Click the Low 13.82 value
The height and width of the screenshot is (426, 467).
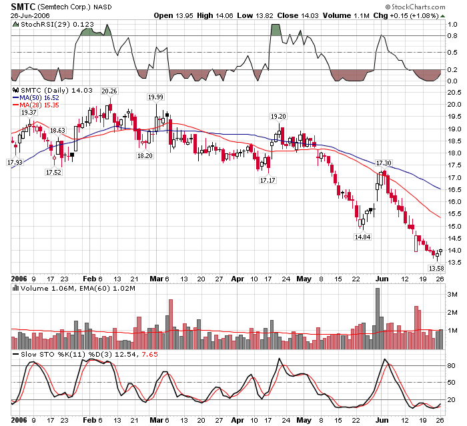tap(255, 16)
